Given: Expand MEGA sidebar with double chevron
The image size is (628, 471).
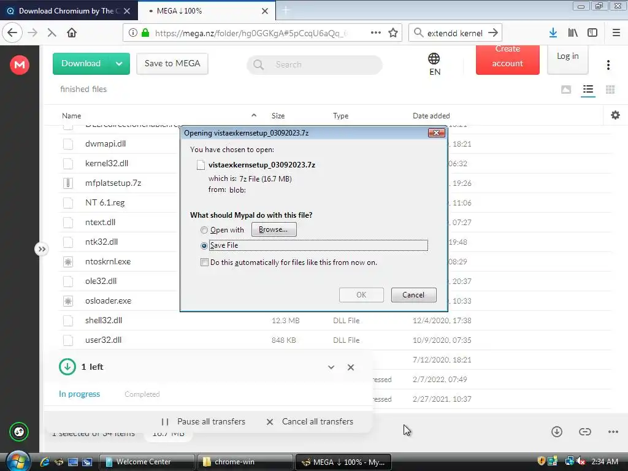Looking at the screenshot, I should click(42, 249).
